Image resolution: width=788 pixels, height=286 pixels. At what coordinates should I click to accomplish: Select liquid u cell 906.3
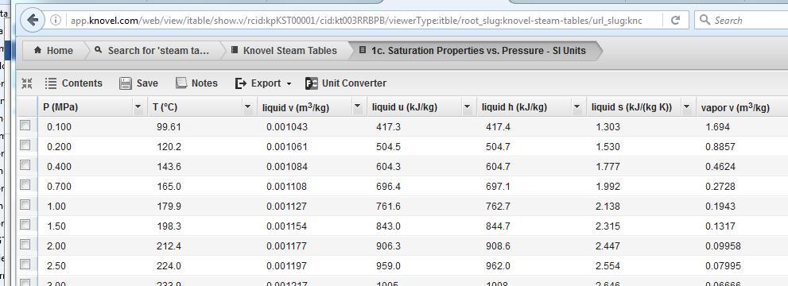(x=389, y=245)
